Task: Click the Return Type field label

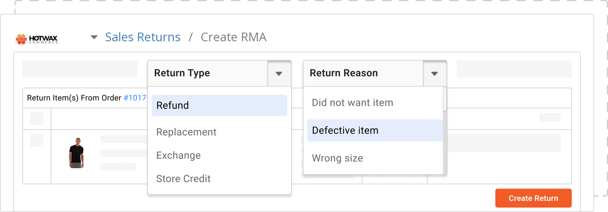Action: [x=182, y=73]
